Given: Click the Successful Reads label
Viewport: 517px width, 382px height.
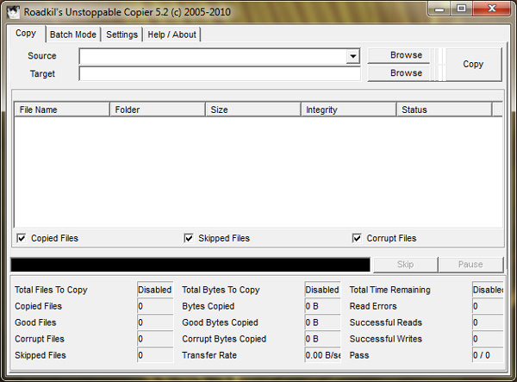Looking at the screenshot, I should 386,323.
